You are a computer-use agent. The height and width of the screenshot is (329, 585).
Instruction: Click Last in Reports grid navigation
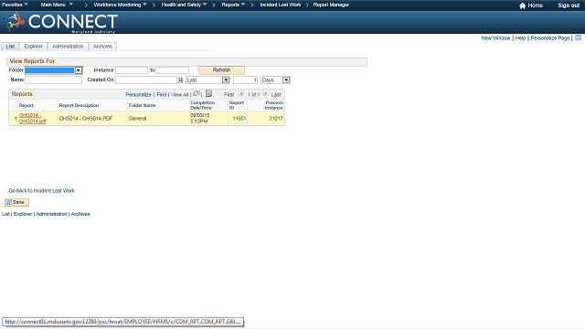click(x=276, y=95)
